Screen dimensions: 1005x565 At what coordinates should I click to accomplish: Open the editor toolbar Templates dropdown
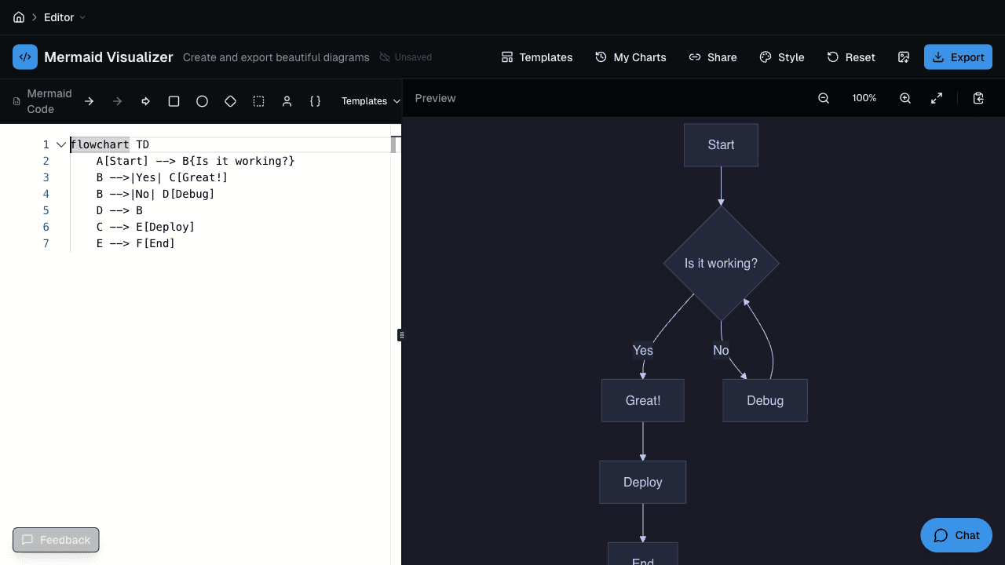pos(371,101)
